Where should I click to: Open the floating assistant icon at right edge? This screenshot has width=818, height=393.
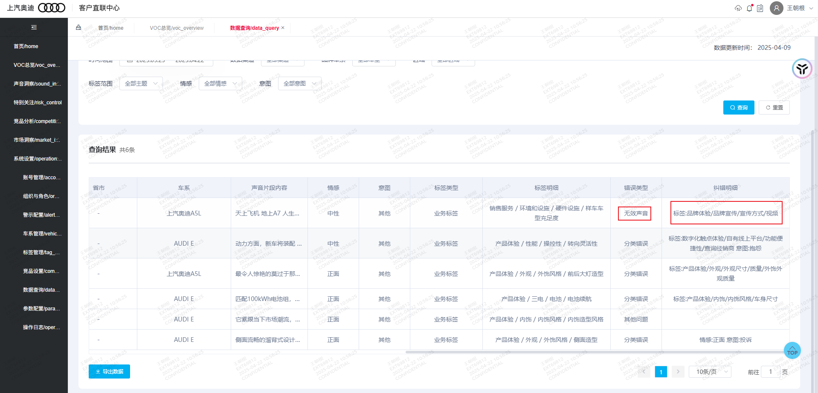(802, 69)
